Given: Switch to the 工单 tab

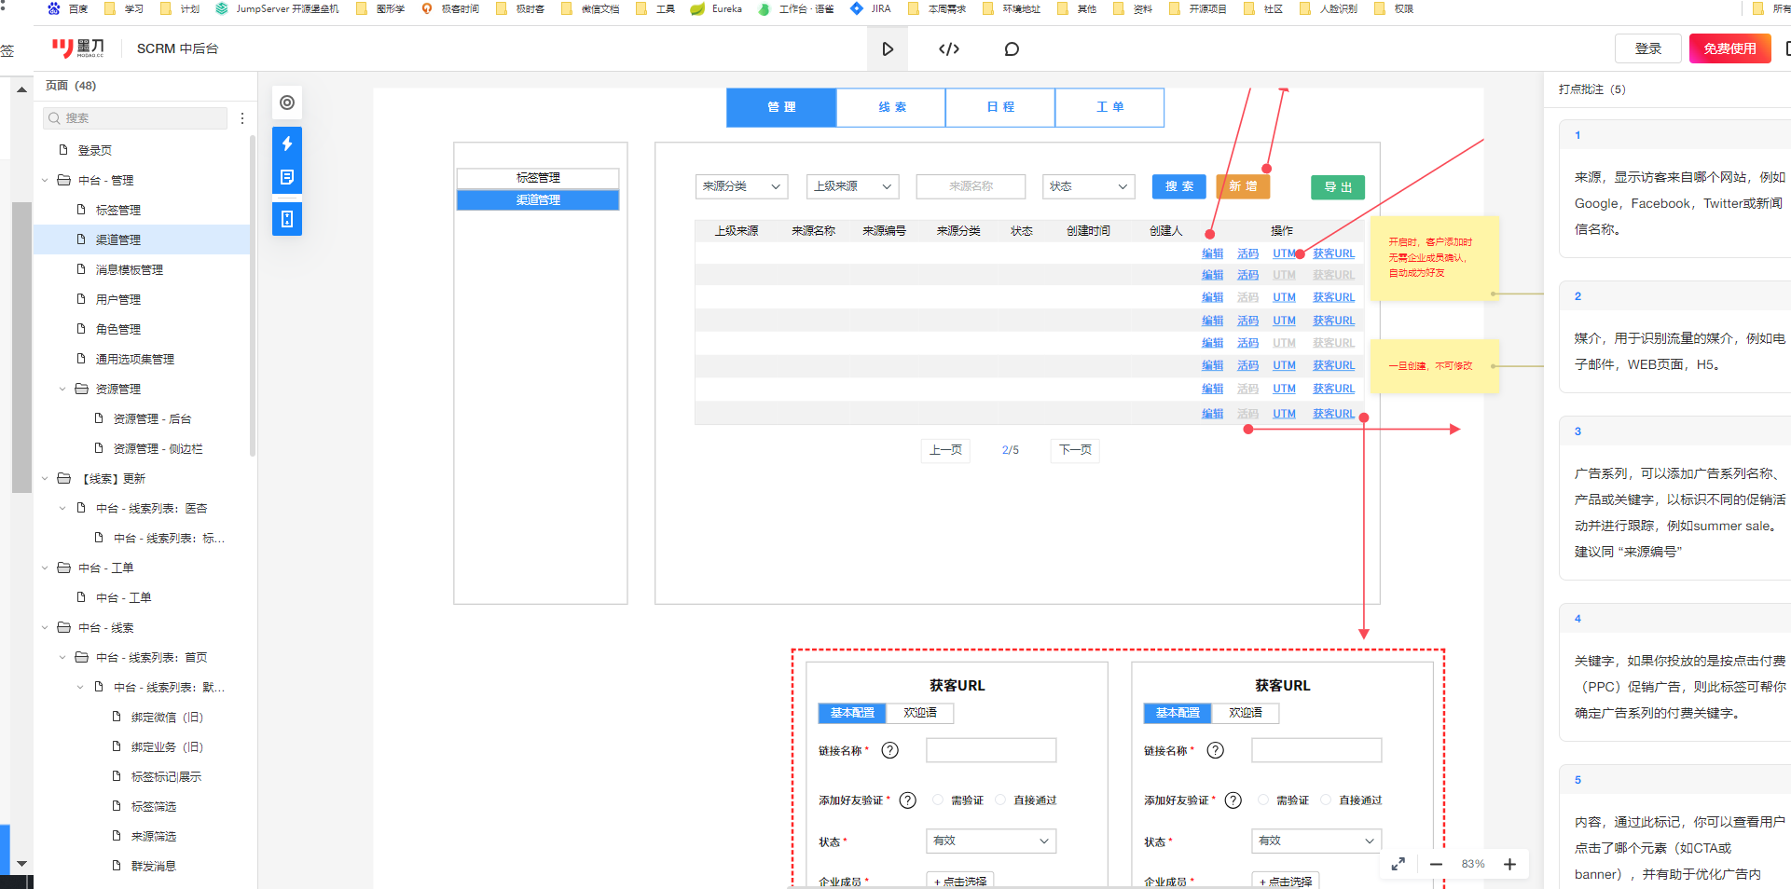Looking at the screenshot, I should click(1109, 107).
